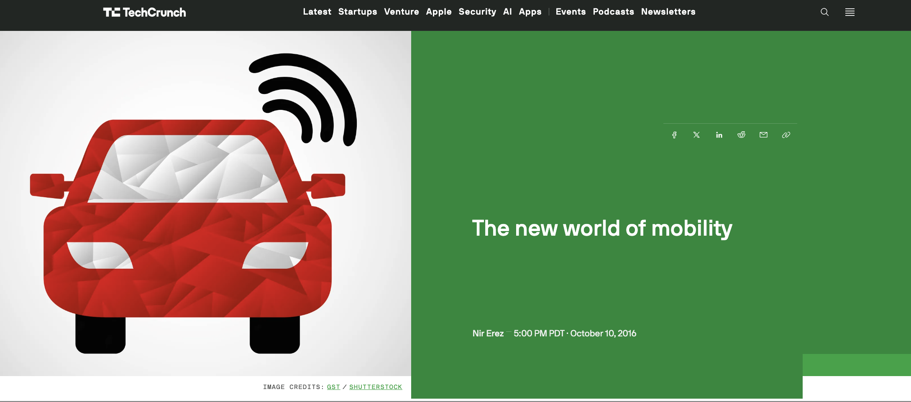Open the Latest section

coord(317,12)
